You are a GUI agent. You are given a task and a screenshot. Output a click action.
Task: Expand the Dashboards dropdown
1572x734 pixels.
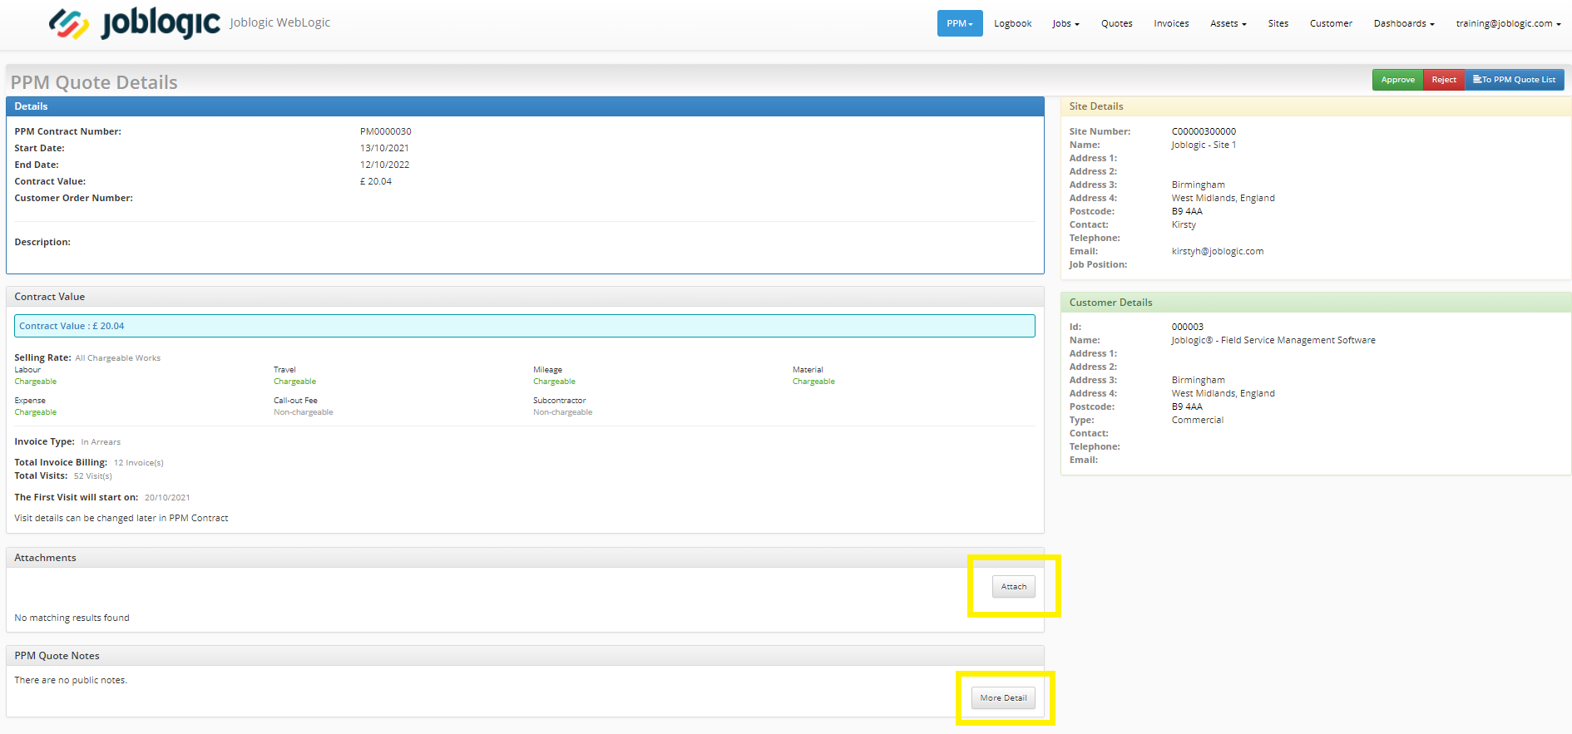1404,23
